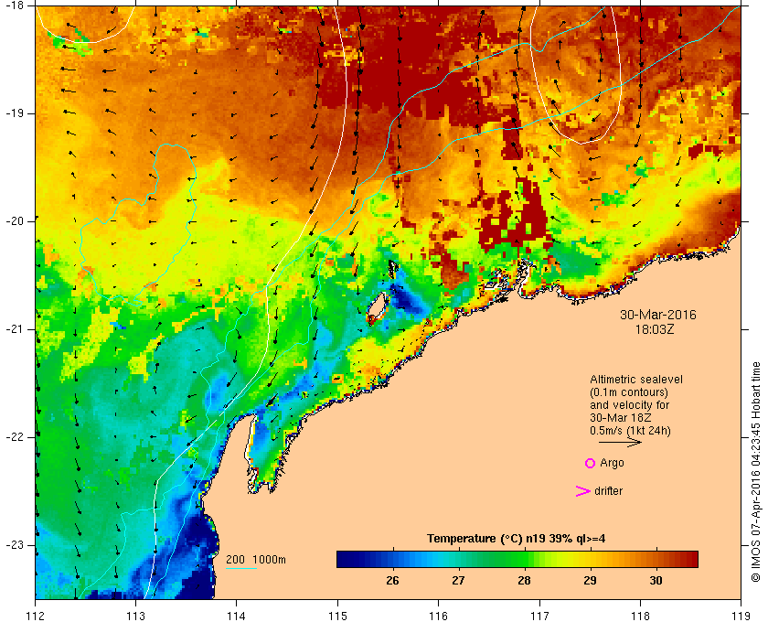Image resolution: width=768 pixels, height=622 pixels.
Task: Click the colorbar value '28'
Action: tap(524, 581)
